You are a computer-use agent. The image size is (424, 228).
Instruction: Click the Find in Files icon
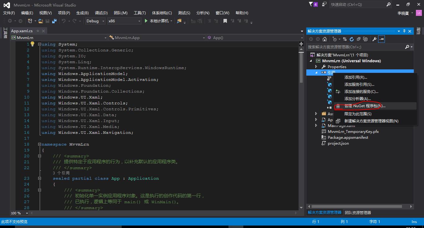(x=179, y=21)
